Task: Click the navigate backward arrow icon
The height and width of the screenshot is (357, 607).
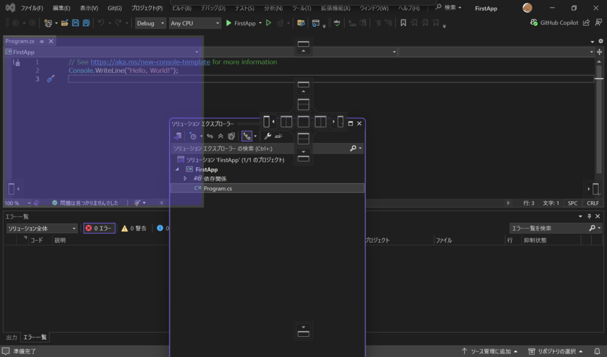Action: 15,23
